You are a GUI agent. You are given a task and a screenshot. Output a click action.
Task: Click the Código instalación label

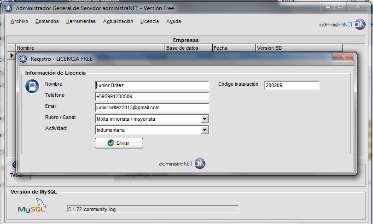click(238, 84)
